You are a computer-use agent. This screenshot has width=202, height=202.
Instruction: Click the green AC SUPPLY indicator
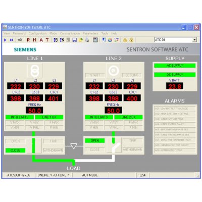[175, 66]
